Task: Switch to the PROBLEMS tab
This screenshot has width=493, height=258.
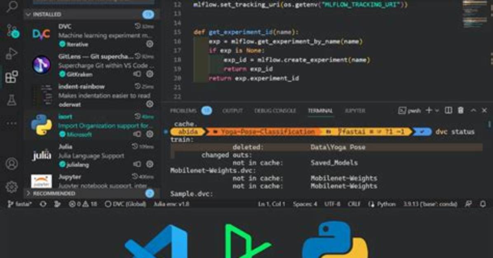Action: click(183, 111)
